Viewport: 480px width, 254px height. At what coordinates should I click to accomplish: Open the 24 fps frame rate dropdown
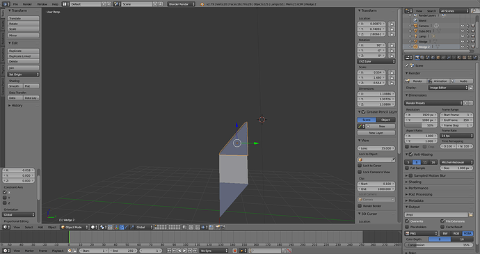pyautogui.click(x=457, y=136)
